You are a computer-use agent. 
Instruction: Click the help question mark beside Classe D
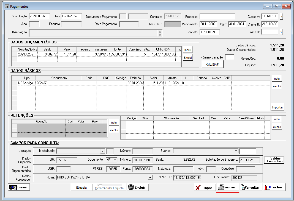281,32
